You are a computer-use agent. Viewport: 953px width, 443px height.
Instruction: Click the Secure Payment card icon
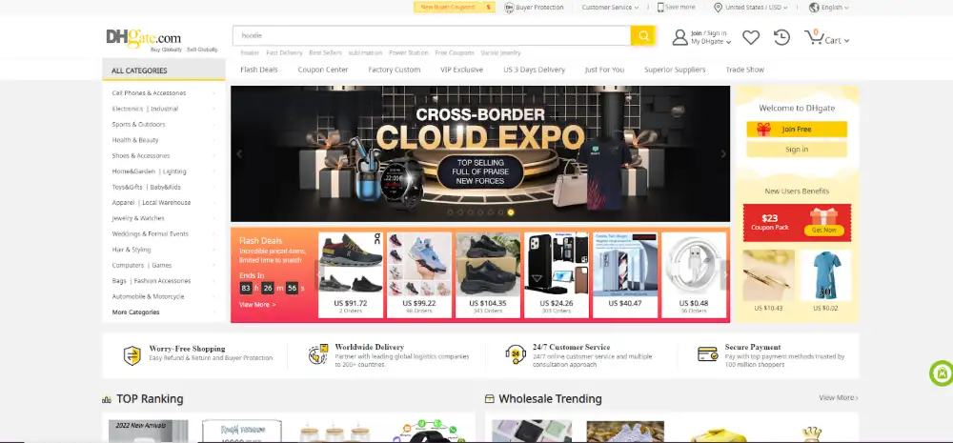(708, 353)
